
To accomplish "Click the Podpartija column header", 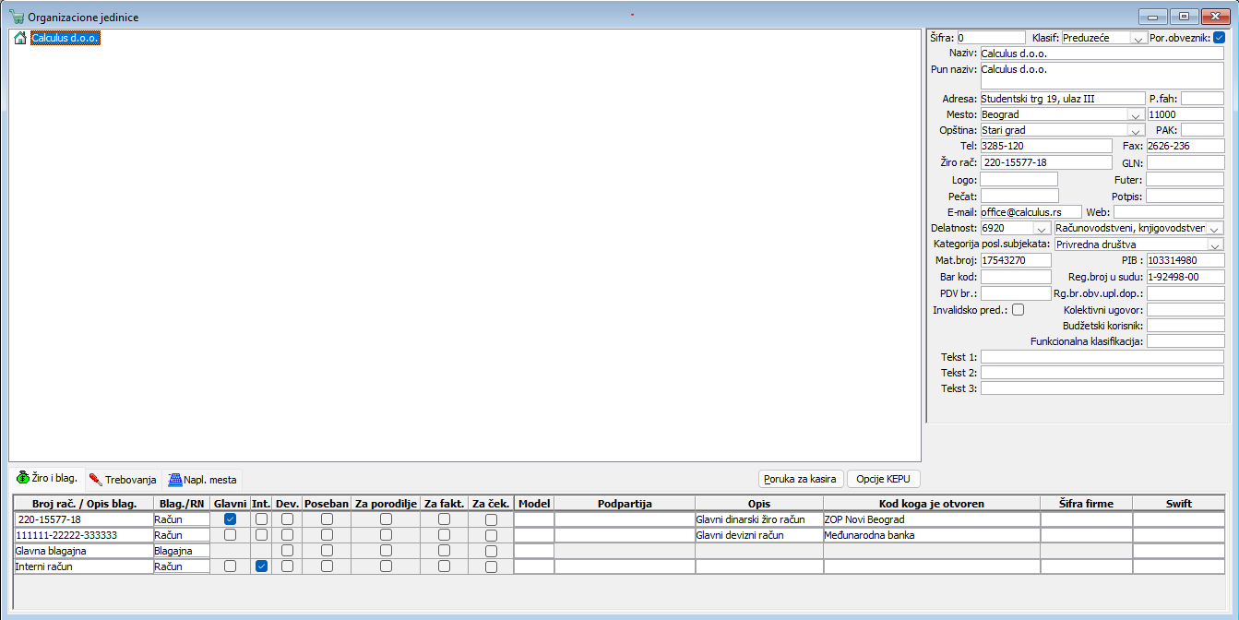I will pos(625,504).
